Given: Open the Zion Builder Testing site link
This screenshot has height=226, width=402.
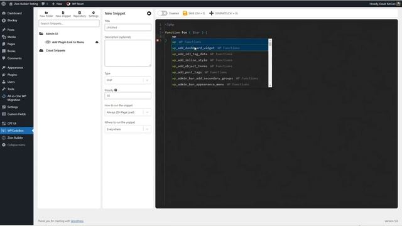Looking at the screenshot, I should coord(24,4).
